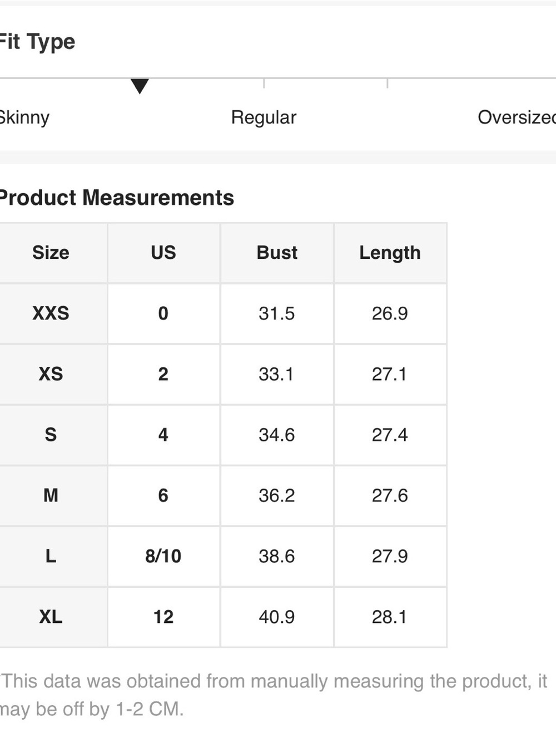Screen dimensions: 556x742
Task: Click the Fit Type heading
Action: [37, 42]
